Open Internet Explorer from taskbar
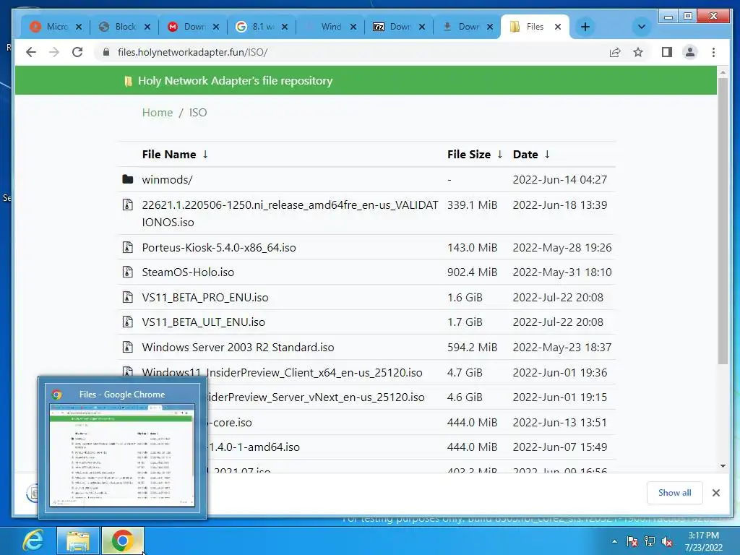Screen dimensions: 740x555 pyautogui.click(x=33, y=541)
